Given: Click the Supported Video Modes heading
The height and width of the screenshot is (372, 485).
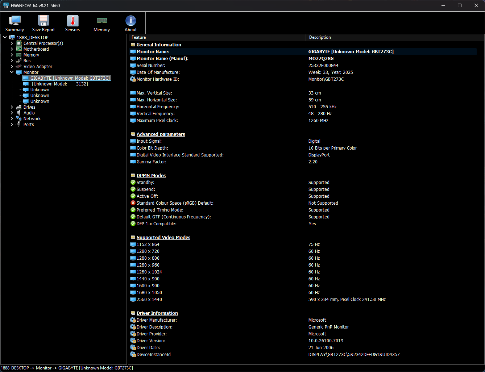Looking at the screenshot, I should [x=163, y=237].
